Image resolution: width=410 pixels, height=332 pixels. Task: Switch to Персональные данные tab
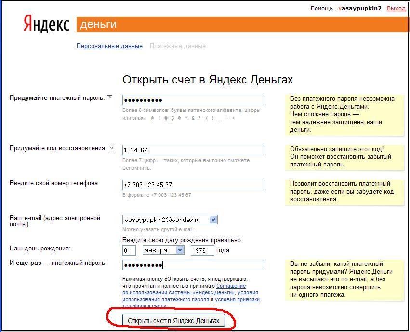109,46
